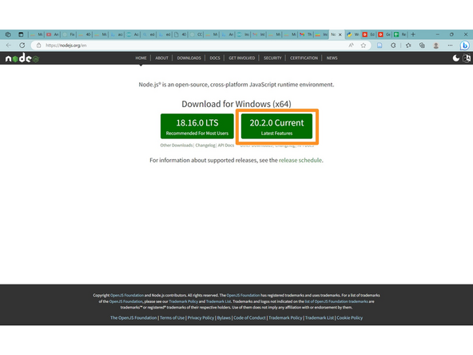Open the Bylaws footer link

pos(224,317)
